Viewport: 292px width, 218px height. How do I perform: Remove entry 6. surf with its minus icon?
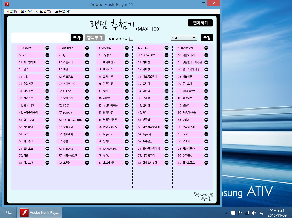click(47, 55)
